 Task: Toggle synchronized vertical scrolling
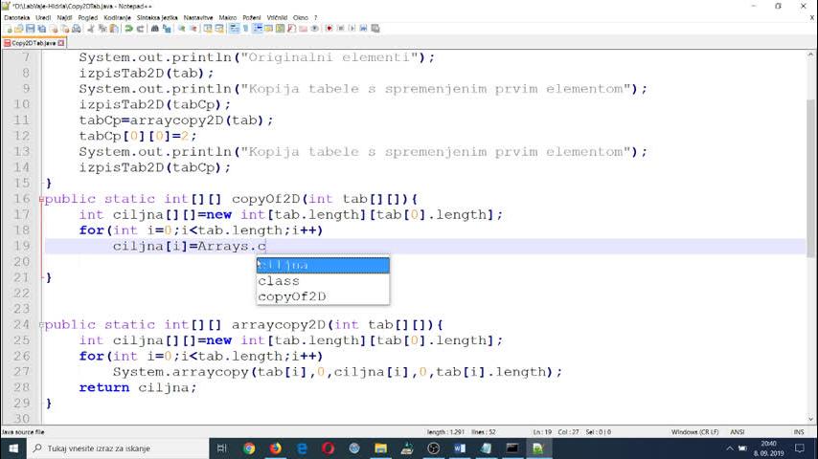(208, 28)
